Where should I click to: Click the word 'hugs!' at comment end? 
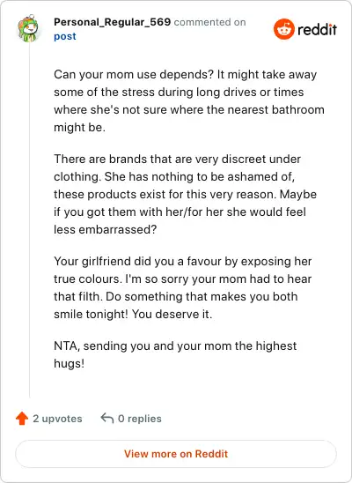[70, 363]
